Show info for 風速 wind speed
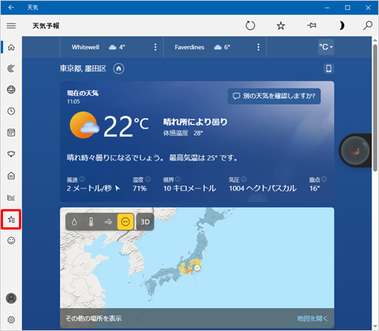The height and width of the screenshot is (331, 379). pyautogui.click(x=82, y=180)
